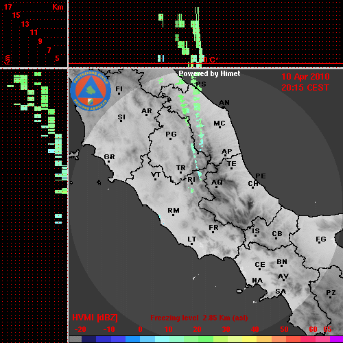
Task: Click the '-10' dBZ scale value
Action: (109, 329)
